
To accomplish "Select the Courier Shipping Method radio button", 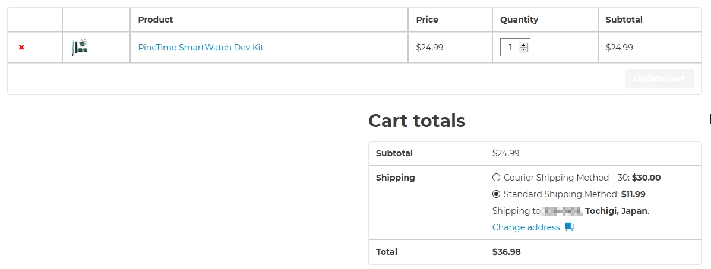I will (497, 177).
